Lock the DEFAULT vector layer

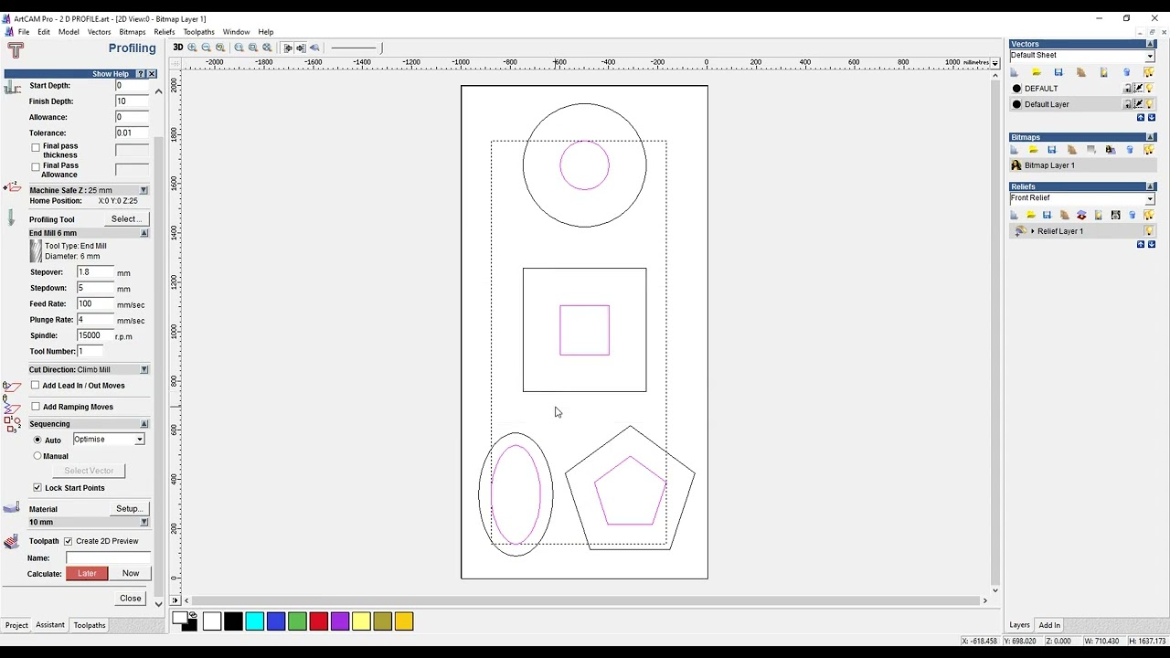1128,89
